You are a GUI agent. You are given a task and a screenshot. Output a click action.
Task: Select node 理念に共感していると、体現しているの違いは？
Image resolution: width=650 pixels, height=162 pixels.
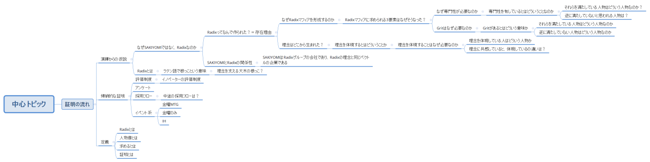coord(507,49)
